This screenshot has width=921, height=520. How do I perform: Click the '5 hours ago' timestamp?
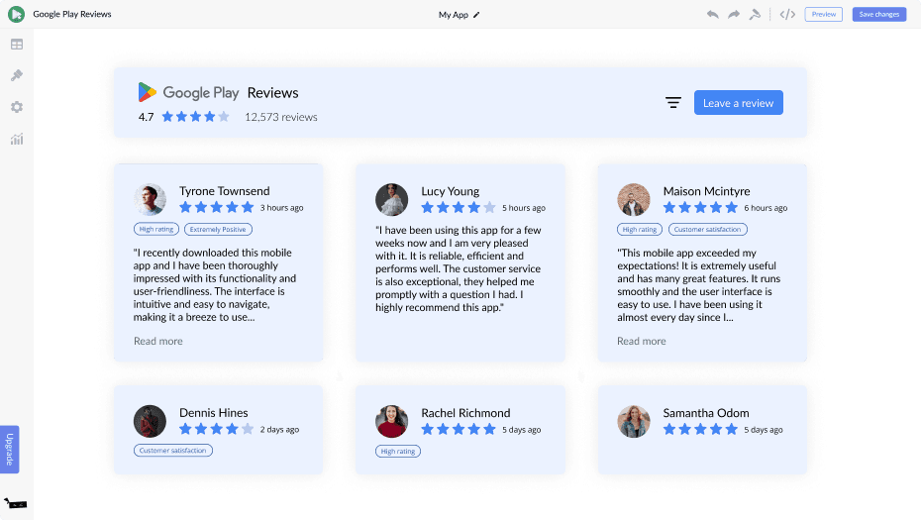pos(524,207)
